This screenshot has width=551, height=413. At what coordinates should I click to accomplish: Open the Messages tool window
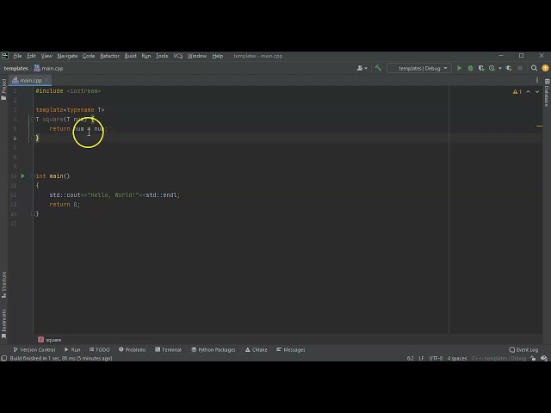(291, 350)
